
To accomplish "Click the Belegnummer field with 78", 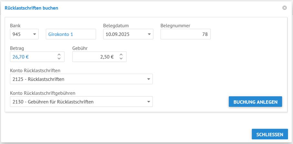I will [x=185, y=34].
